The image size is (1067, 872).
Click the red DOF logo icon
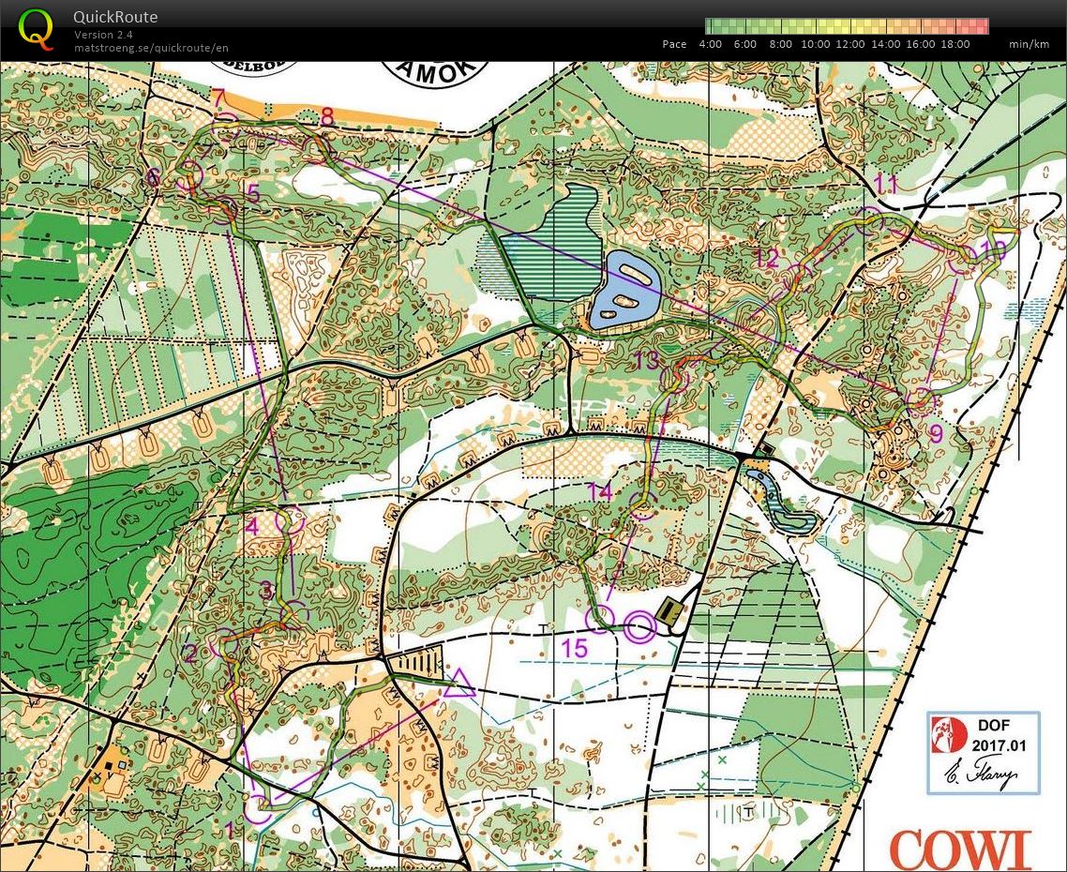(x=949, y=735)
